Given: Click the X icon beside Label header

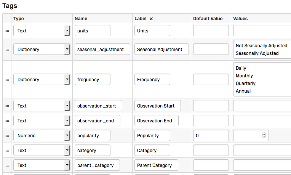Looking at the screenshot, I should pos(151,19).
